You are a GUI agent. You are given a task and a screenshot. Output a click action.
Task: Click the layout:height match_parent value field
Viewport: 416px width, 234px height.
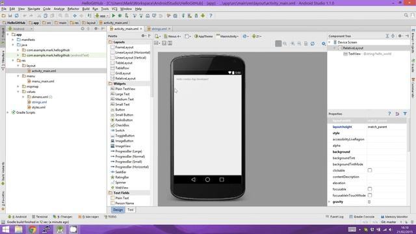tap(386, 127)
